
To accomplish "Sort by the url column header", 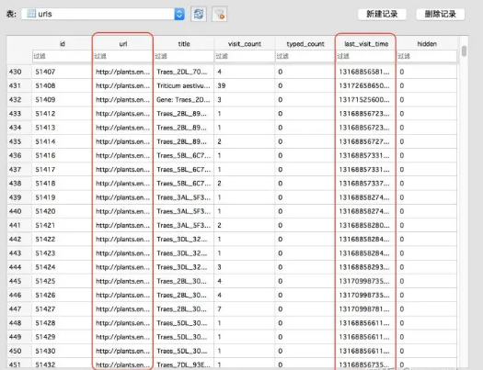I will pyautogui.click(x=123, y=44).
